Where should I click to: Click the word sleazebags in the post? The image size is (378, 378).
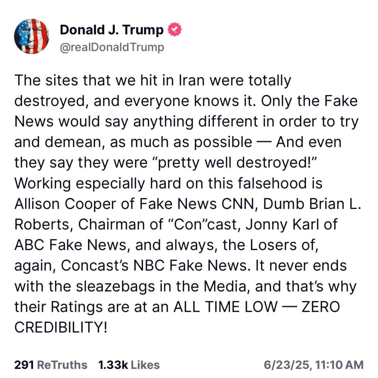point(115,286)
